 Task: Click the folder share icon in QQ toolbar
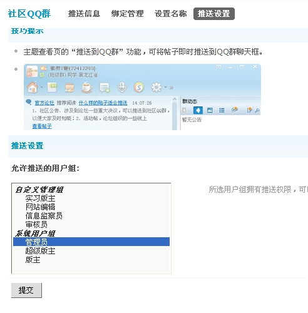click(69, 88)
